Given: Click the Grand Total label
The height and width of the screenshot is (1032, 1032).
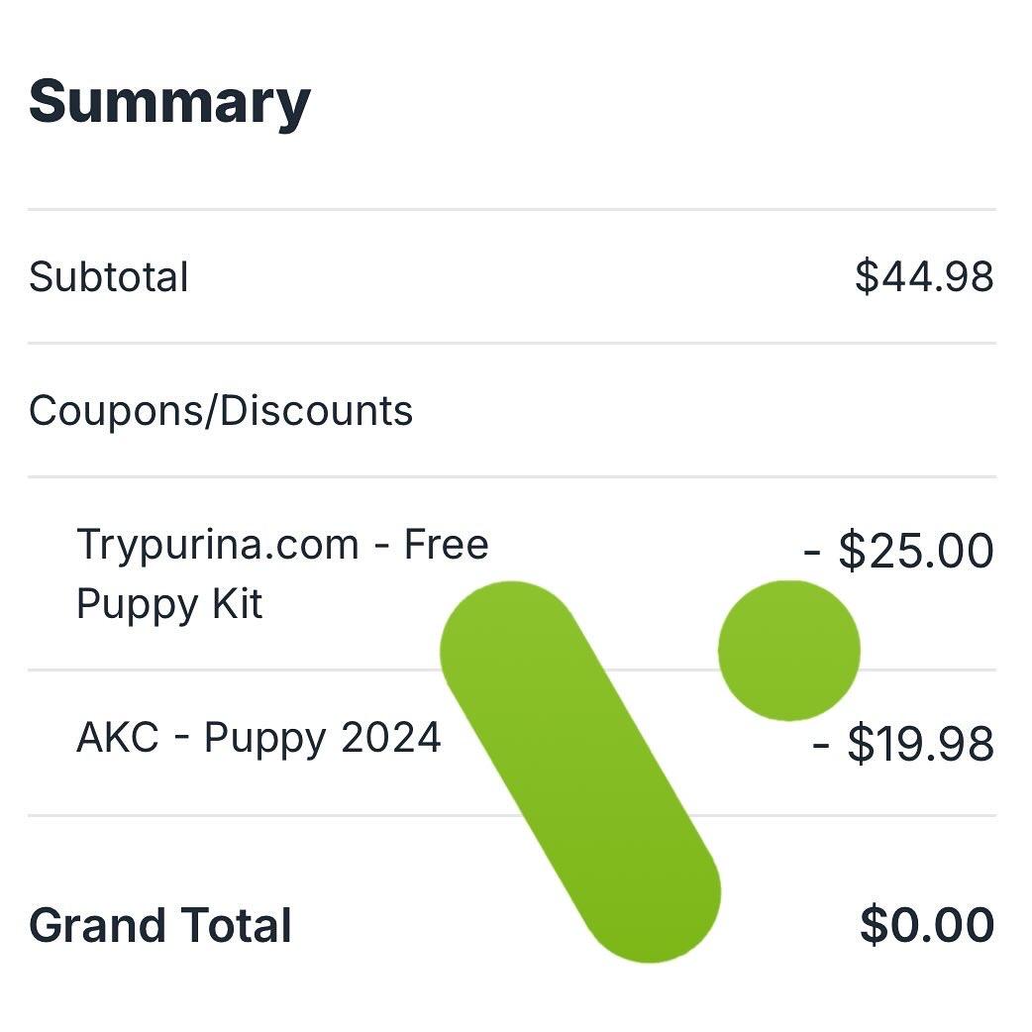Looking at the screenshot, I should coord(159,925).
